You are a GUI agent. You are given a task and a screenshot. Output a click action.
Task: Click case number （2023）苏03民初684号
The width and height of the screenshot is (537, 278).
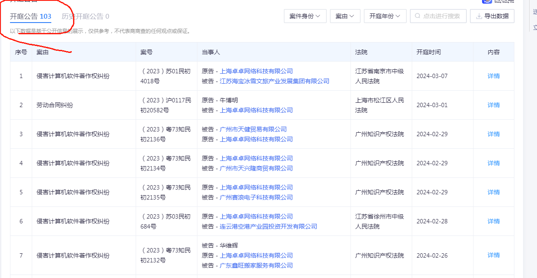point(166,221)
